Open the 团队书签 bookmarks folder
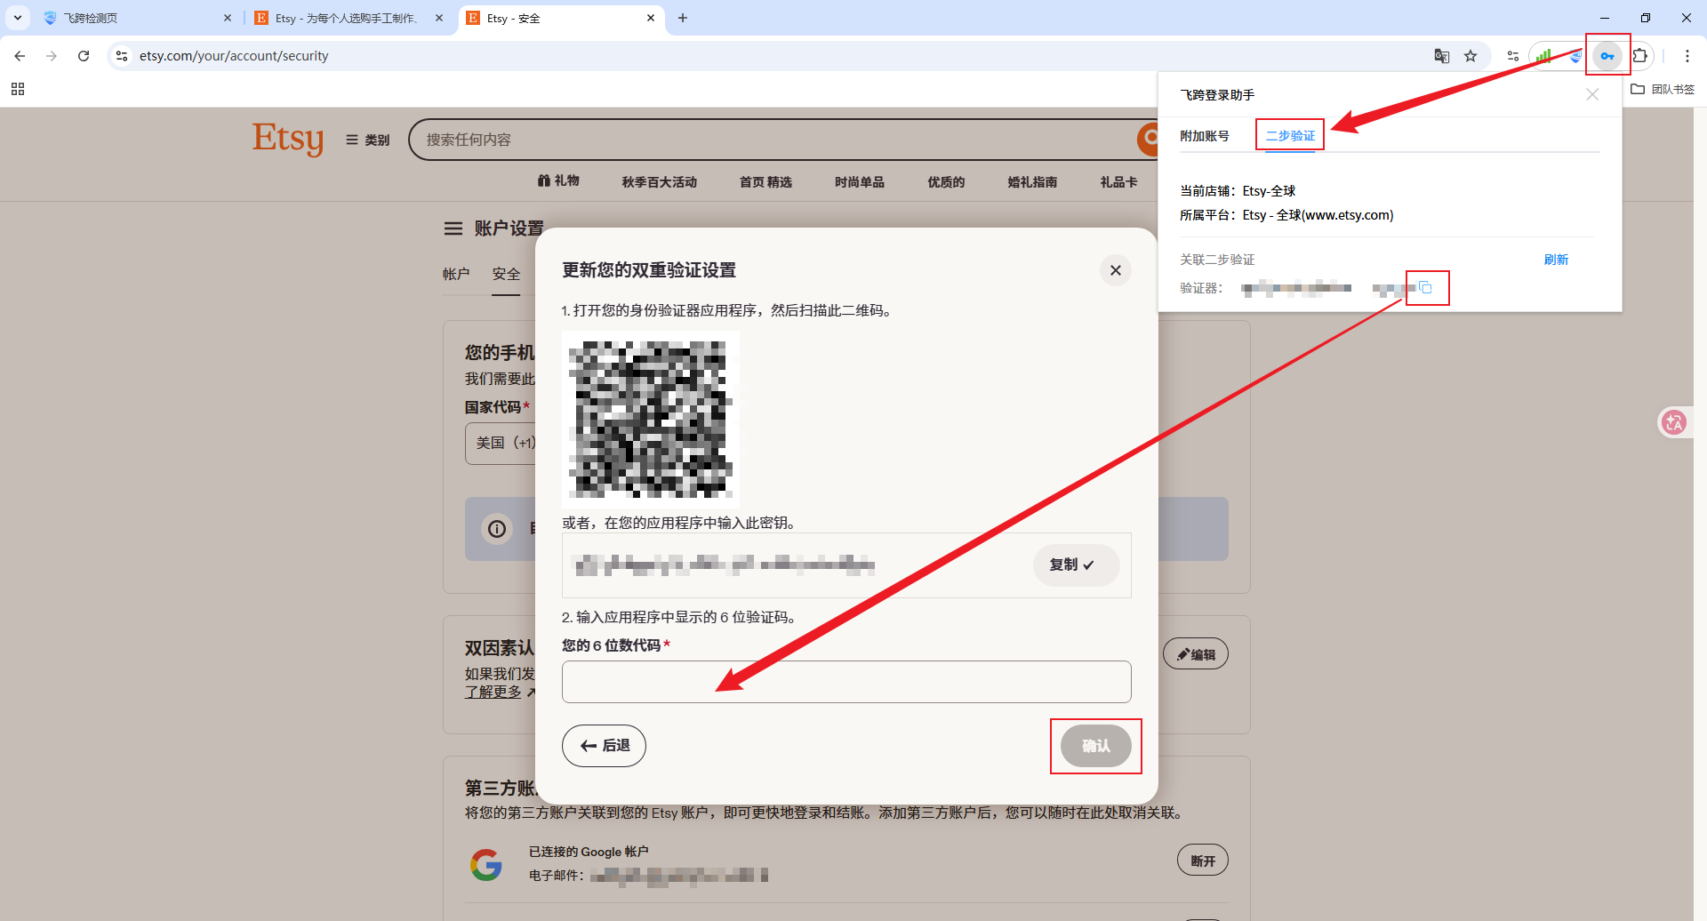The image size is (1707, 921). [x=1663, y=89]
